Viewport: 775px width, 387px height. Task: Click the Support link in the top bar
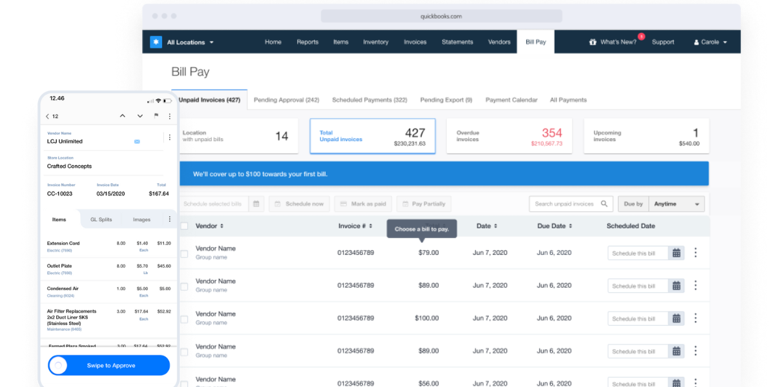point(663,42)
